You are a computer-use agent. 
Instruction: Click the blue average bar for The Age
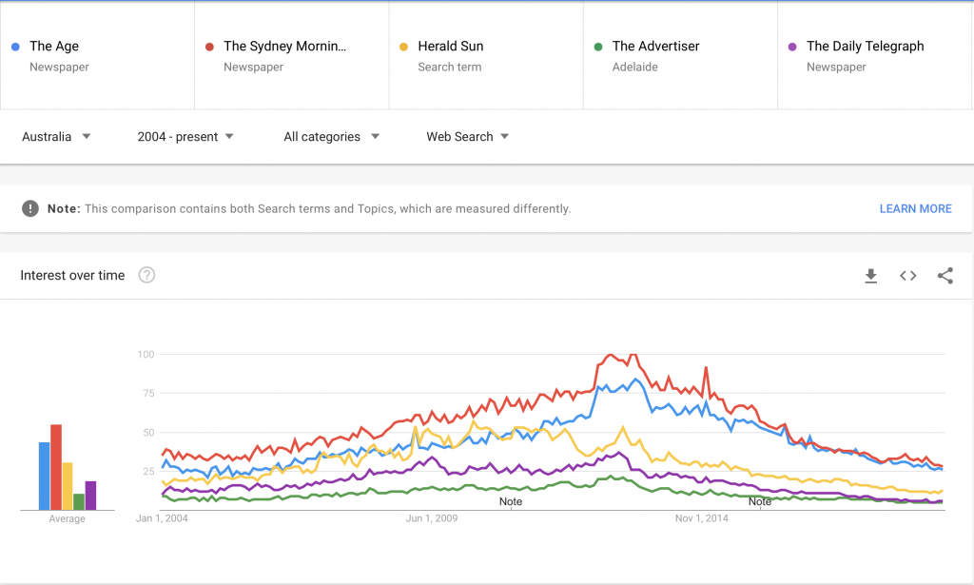click(x=44, y=477)
